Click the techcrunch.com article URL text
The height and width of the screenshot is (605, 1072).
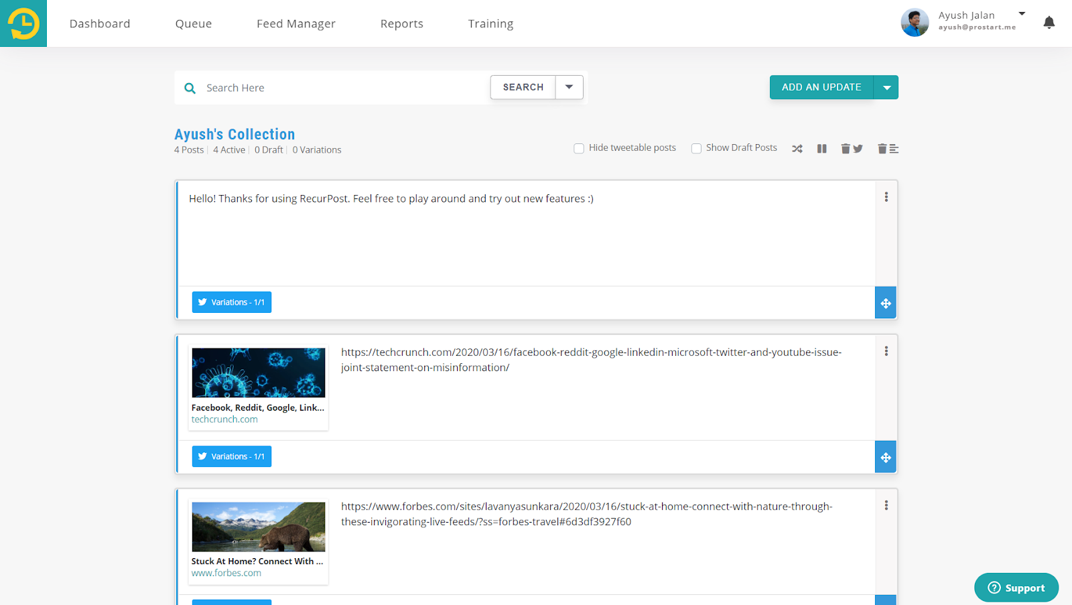591,360
